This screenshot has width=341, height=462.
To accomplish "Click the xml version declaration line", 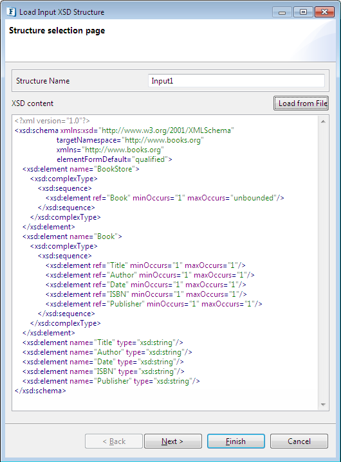I will [52, 121].
